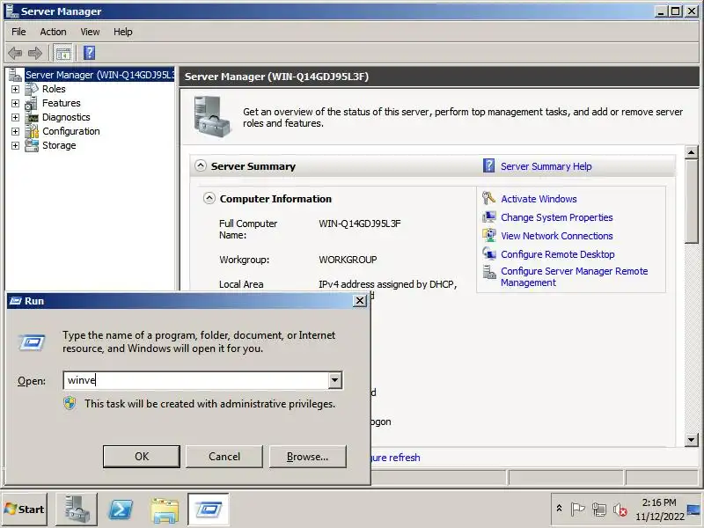Click the Open text field containing winve
This screenshot has height=528, width=704.
(x=195, y=380)
